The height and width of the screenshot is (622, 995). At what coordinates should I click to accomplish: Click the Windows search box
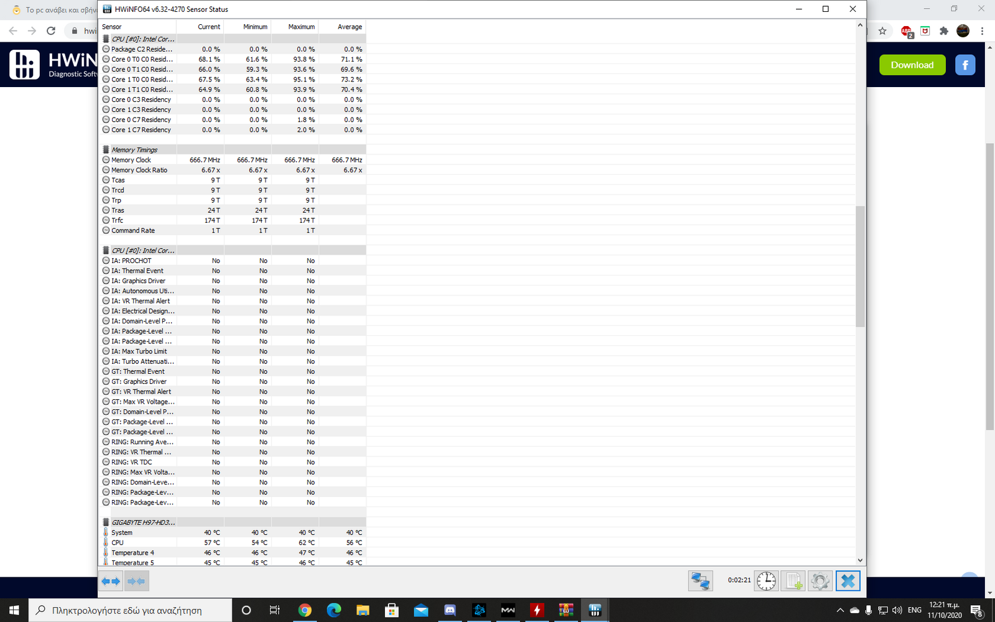130,610
